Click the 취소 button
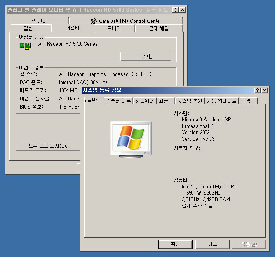 pyautogui.click(x=212, y=244)
